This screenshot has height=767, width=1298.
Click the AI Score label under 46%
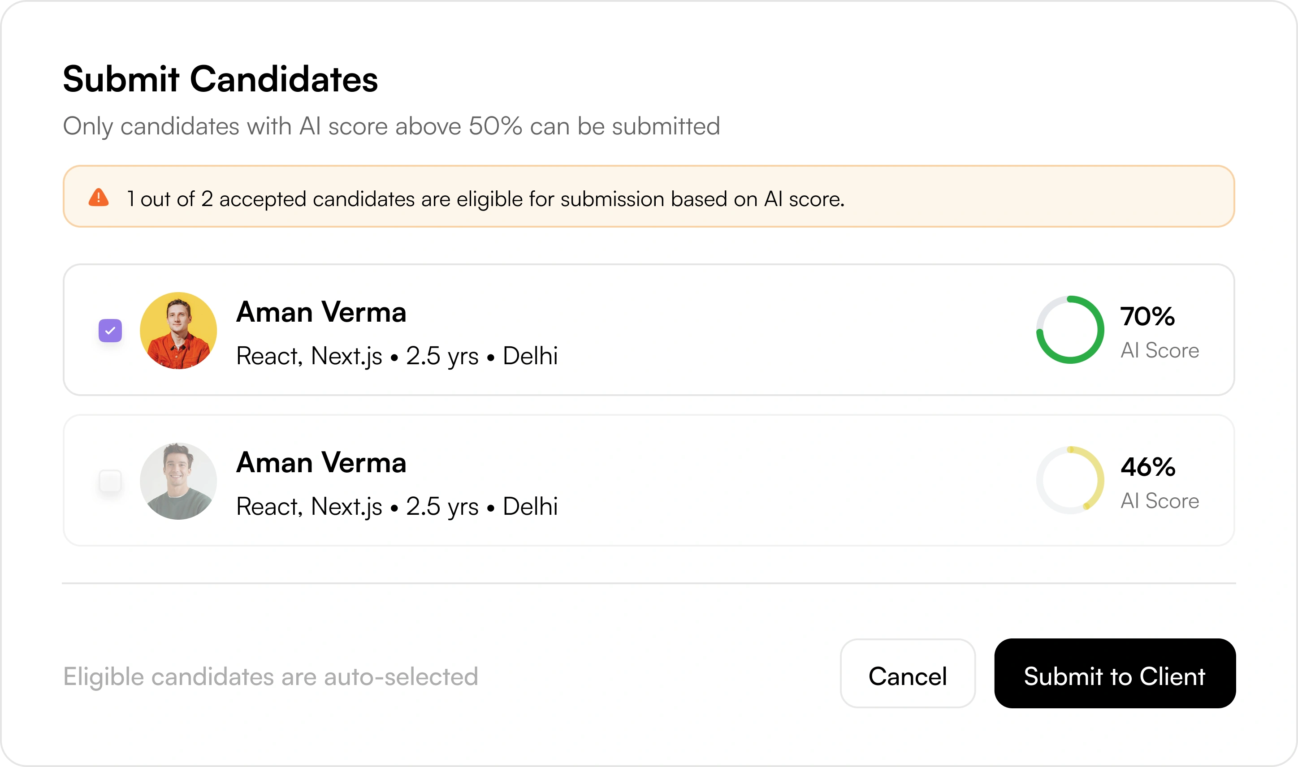pos(1160,501)
